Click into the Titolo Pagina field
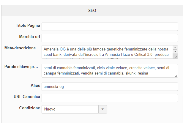This screenshot has height=128, width=183. tap(110, 27)
